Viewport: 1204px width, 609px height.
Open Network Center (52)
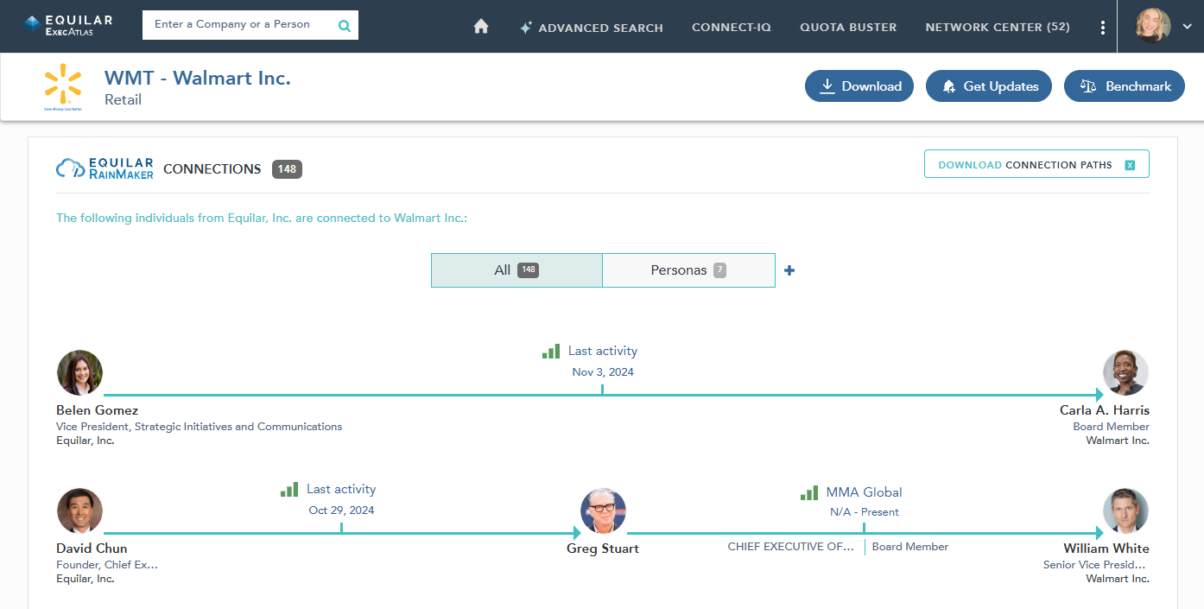[997, 28]
